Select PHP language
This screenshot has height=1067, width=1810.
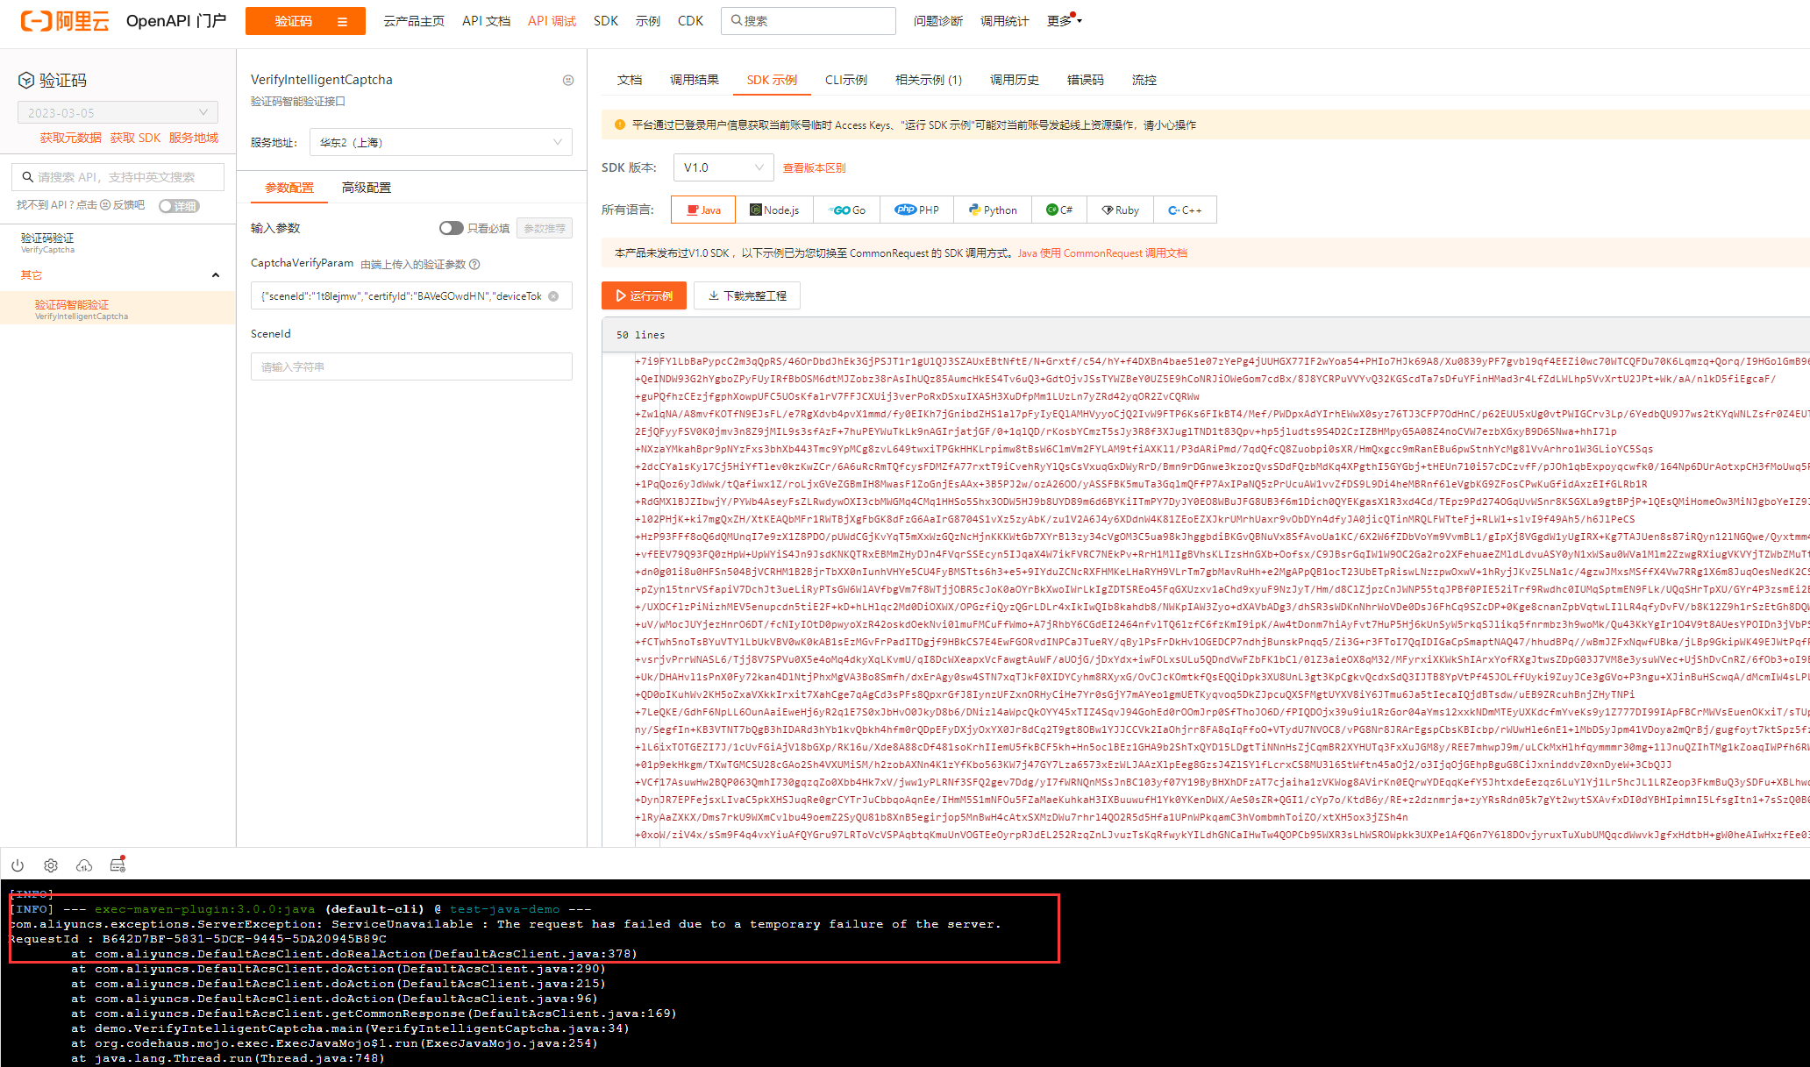tap(917, 210)
